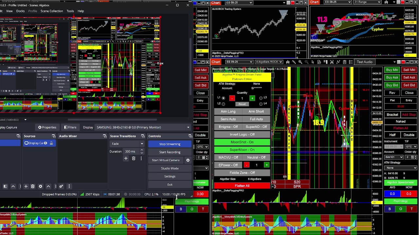Click Start Recording in OBS Controls
419x235 pixels.
coord(170,152)
